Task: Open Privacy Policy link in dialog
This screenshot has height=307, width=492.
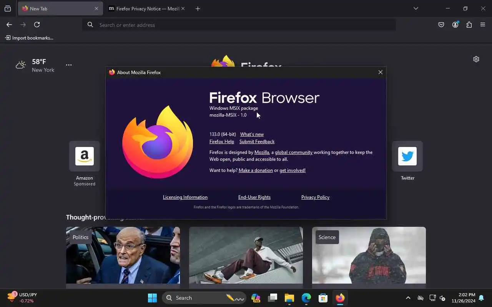Action: [x=315, y=197]
